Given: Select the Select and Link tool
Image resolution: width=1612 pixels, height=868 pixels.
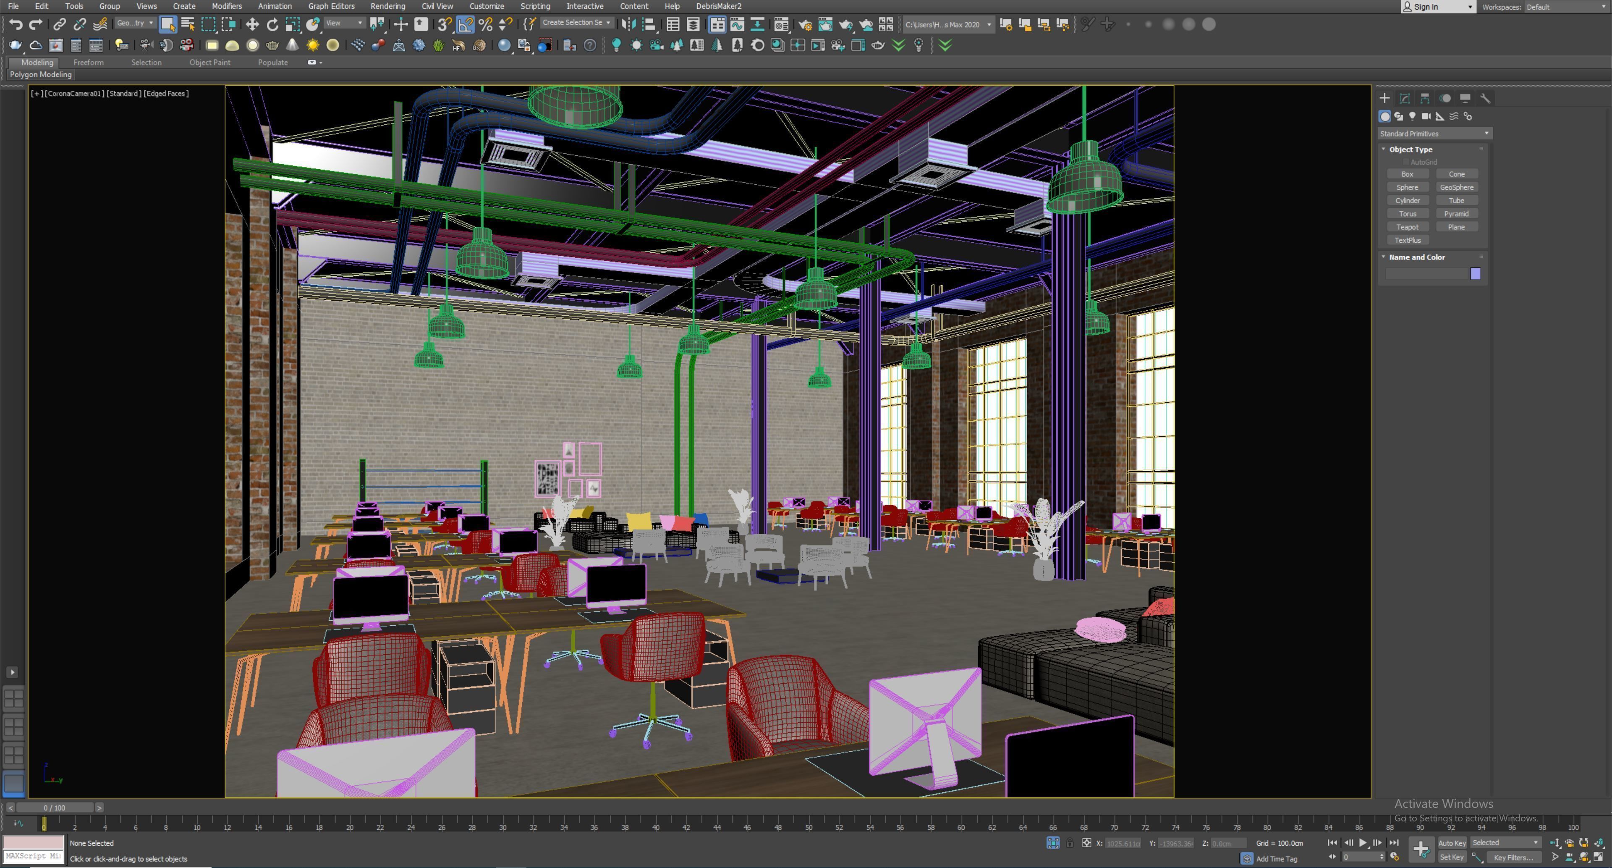Looking at the screenshot, I should 60,24.
